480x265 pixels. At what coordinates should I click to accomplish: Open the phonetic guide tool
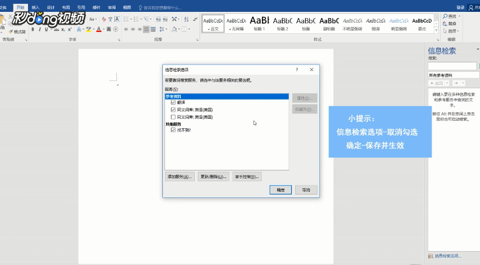(x=110, y=19)
